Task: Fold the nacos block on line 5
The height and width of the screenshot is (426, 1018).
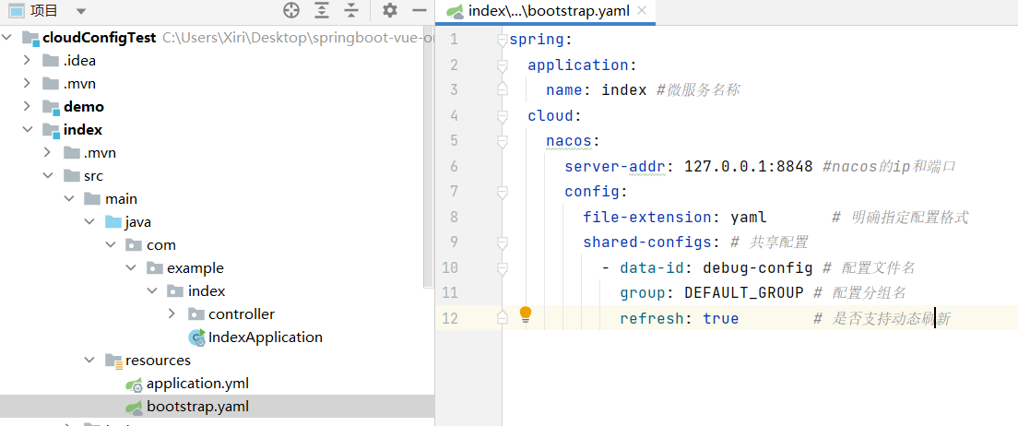Action: click(x=502, y=142)
